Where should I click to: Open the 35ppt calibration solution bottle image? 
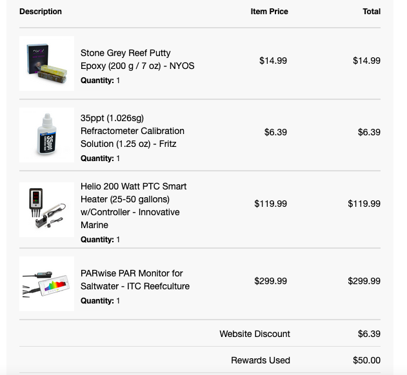click(x=46, y=135)
